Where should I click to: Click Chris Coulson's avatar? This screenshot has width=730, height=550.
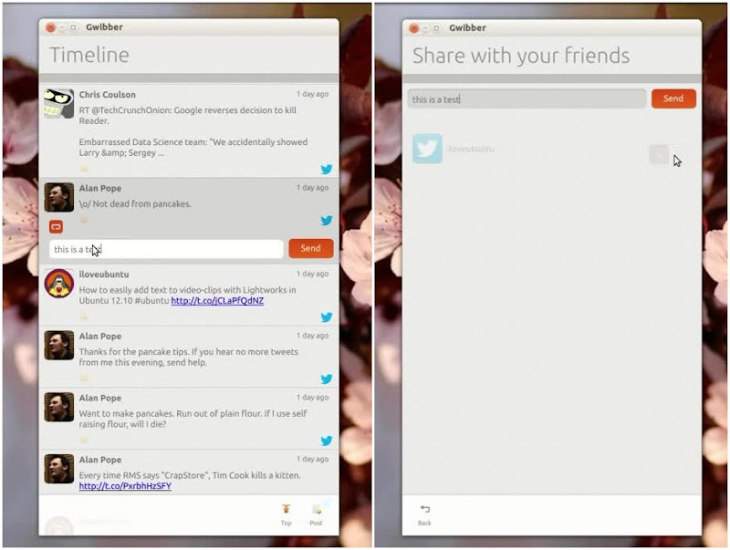coord(59,103)
